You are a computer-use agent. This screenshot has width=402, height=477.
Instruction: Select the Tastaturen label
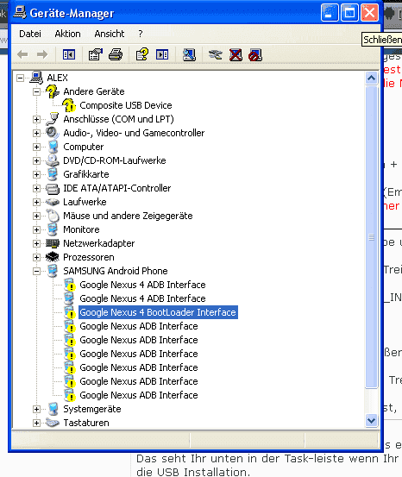[86, 423]
